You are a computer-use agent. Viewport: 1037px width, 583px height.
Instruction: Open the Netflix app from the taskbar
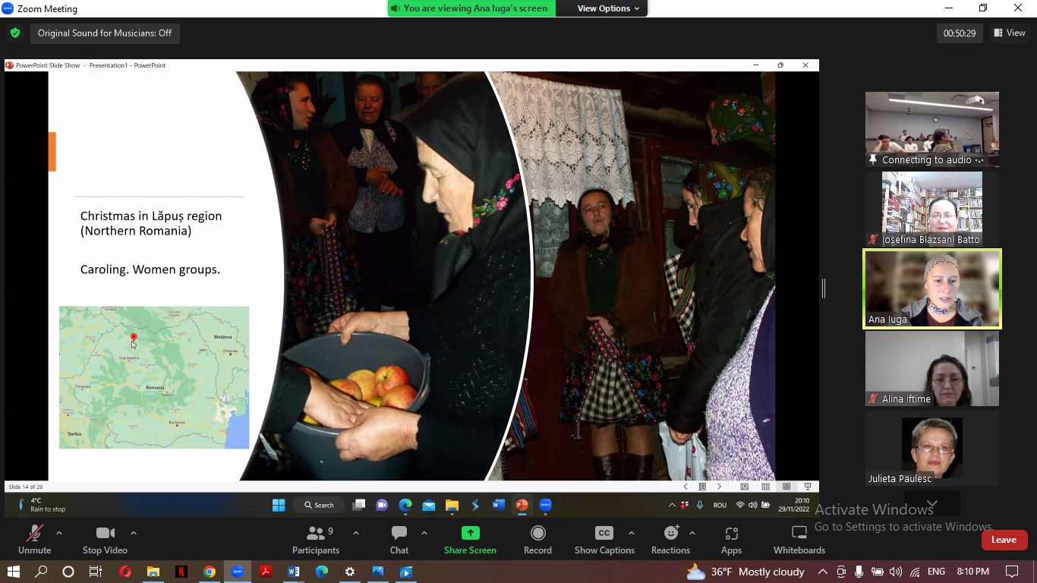click(181, 572)
